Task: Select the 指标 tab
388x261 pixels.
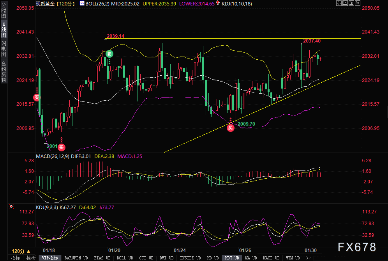Action: click(15, 258)
